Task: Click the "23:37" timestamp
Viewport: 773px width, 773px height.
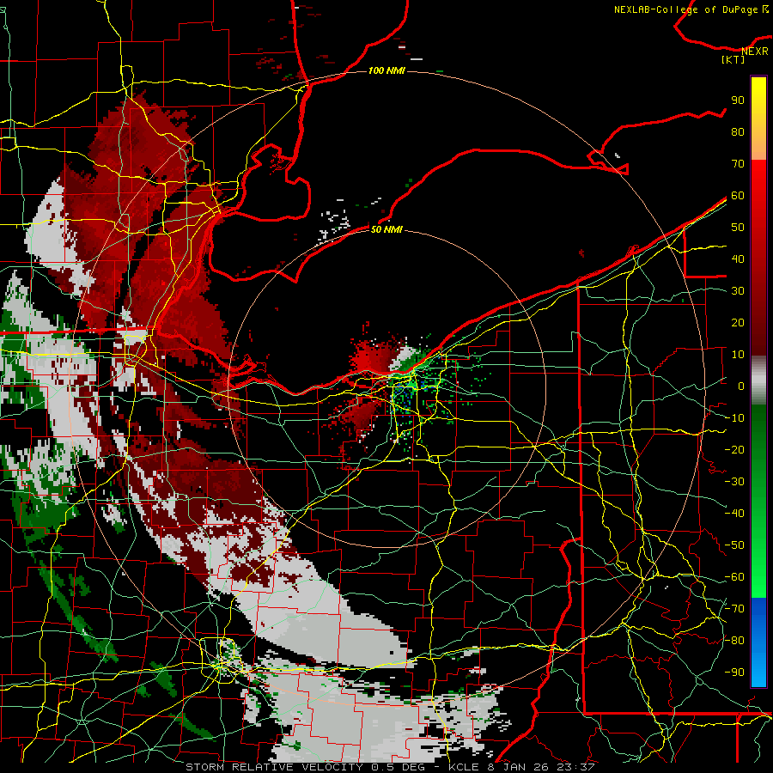Action: click(x=575, y=767)
